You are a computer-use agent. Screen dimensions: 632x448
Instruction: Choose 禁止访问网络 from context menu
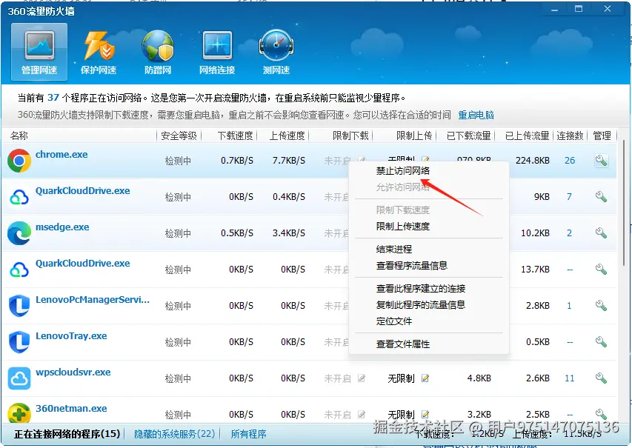[402, 171]
